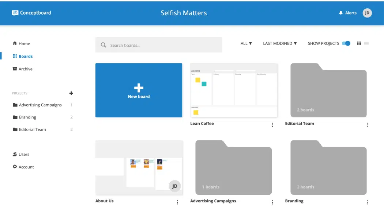Image resolution: width=384 pixels, height=214 pixels.
Task: Click the JD user avatar in header
Action: 367,13
